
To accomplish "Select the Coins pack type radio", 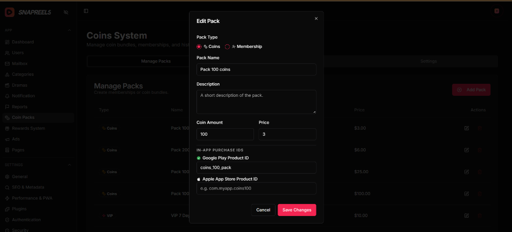I will (x=199, y=46).
